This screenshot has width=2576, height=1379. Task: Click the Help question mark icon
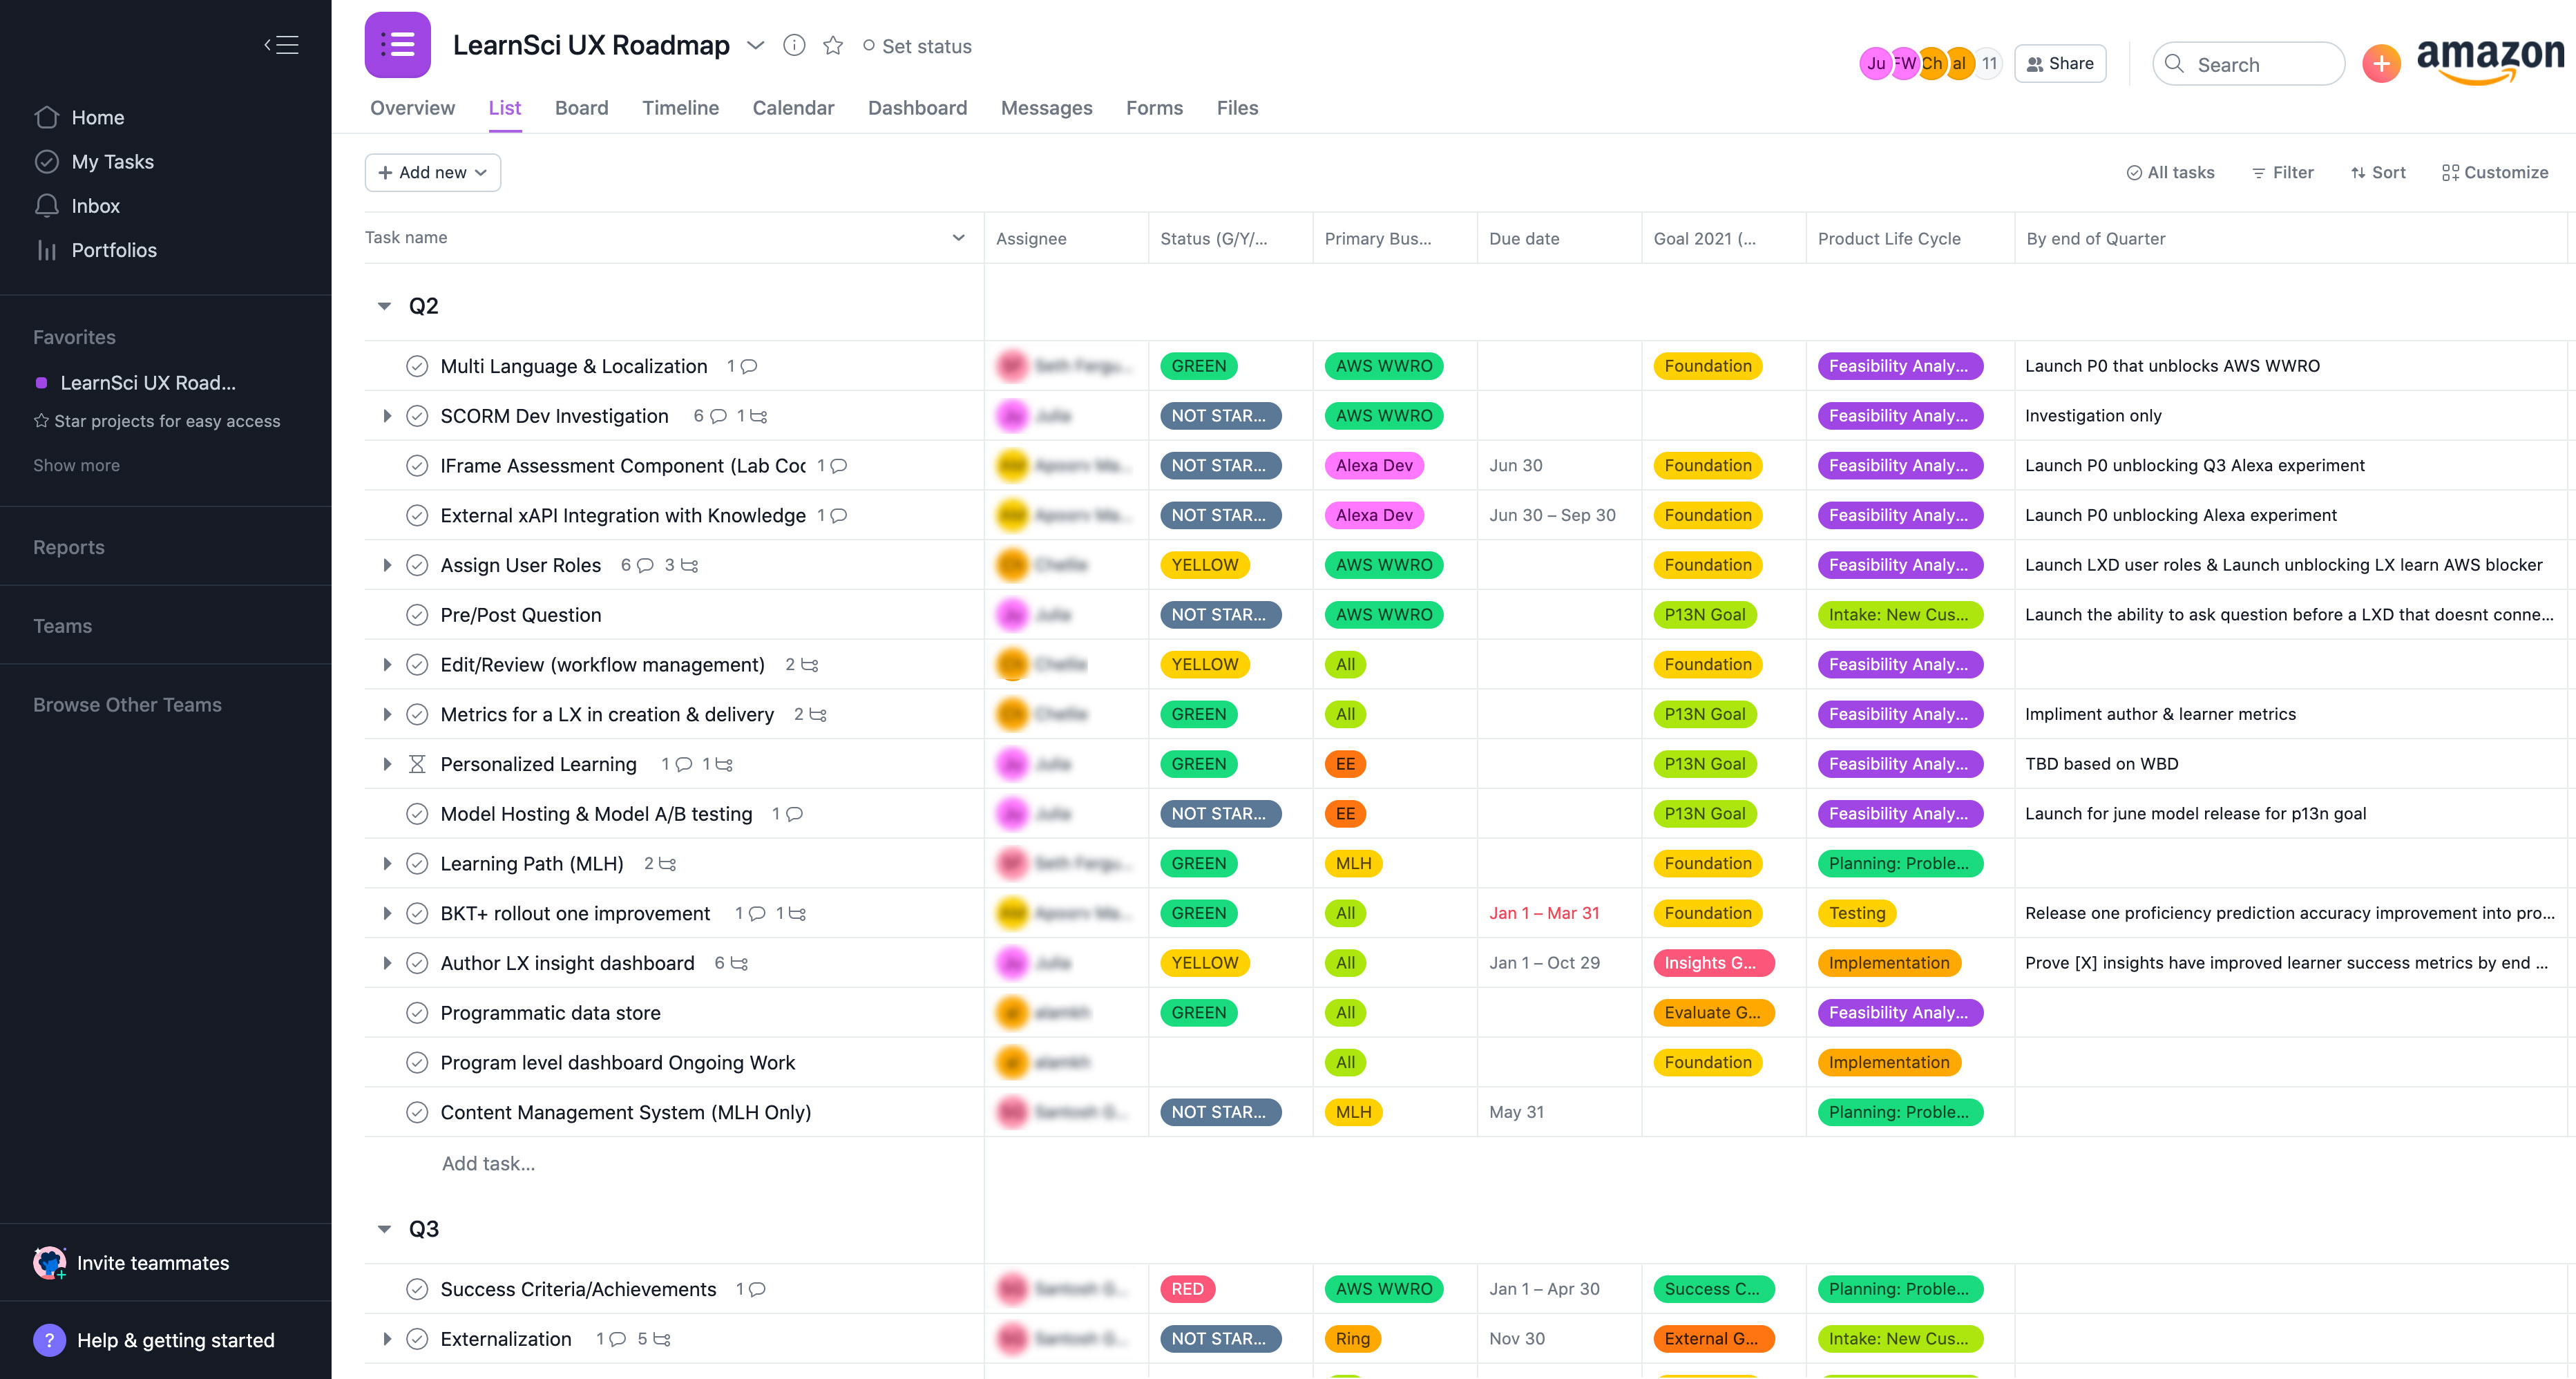(x=49, y=1340)
